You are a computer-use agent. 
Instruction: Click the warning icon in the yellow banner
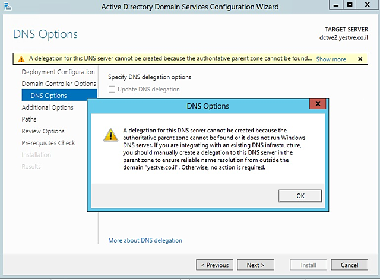[x=21, y=59]
